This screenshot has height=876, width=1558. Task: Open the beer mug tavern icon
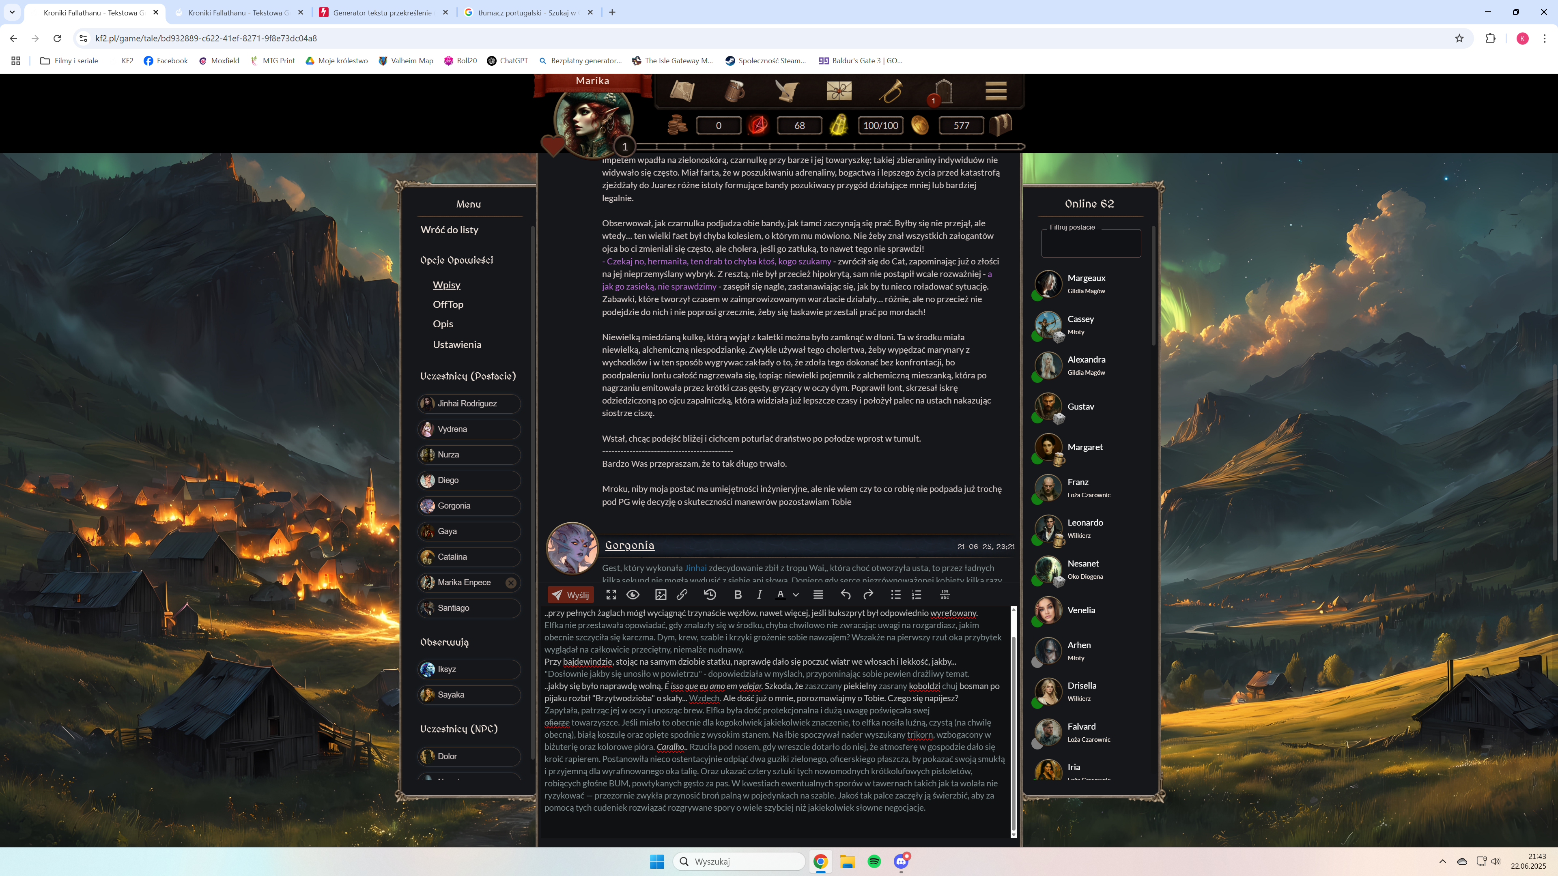(734, 91)
